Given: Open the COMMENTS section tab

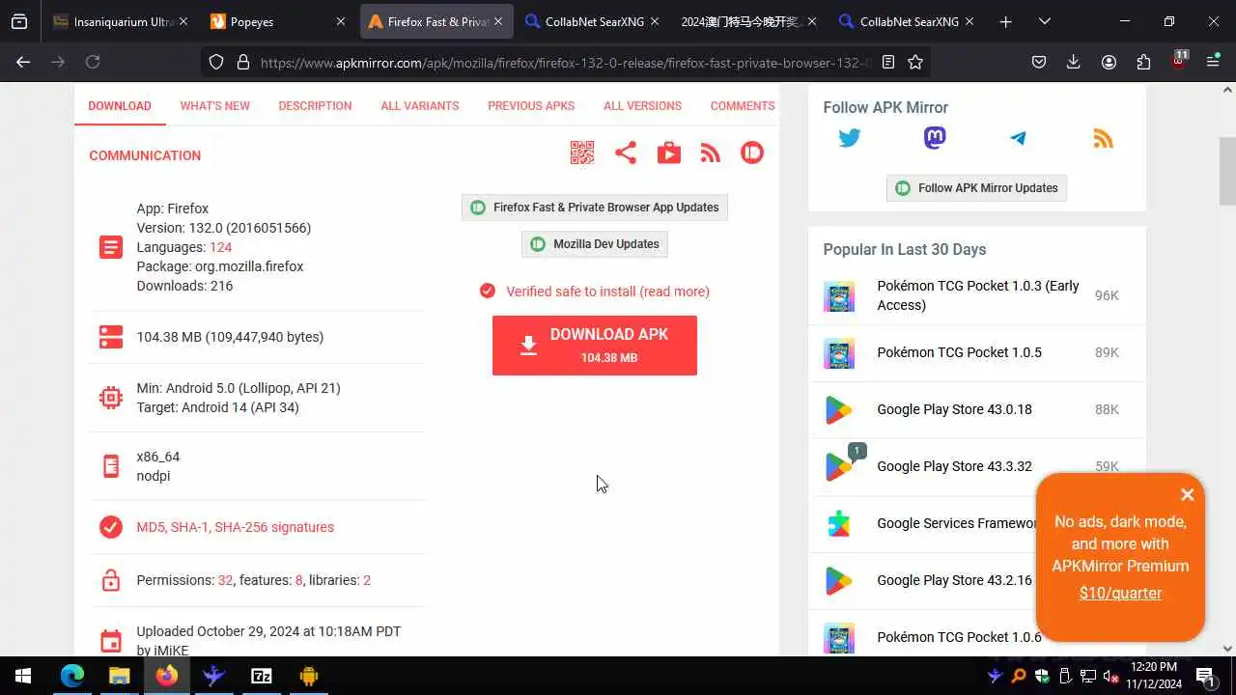Looking at the screenshot, I should click(743, 106).
